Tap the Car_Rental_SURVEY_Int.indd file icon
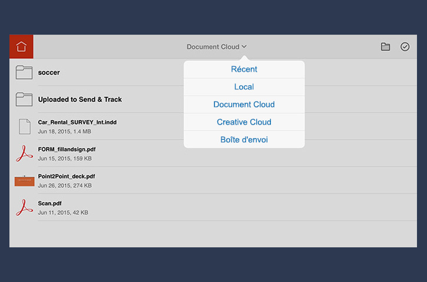427x282 pixels. point(25,126)
